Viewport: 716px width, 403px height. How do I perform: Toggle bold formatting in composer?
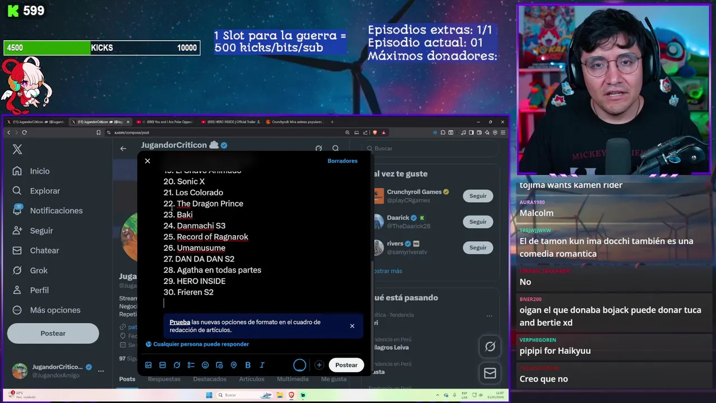coord(248,365)
